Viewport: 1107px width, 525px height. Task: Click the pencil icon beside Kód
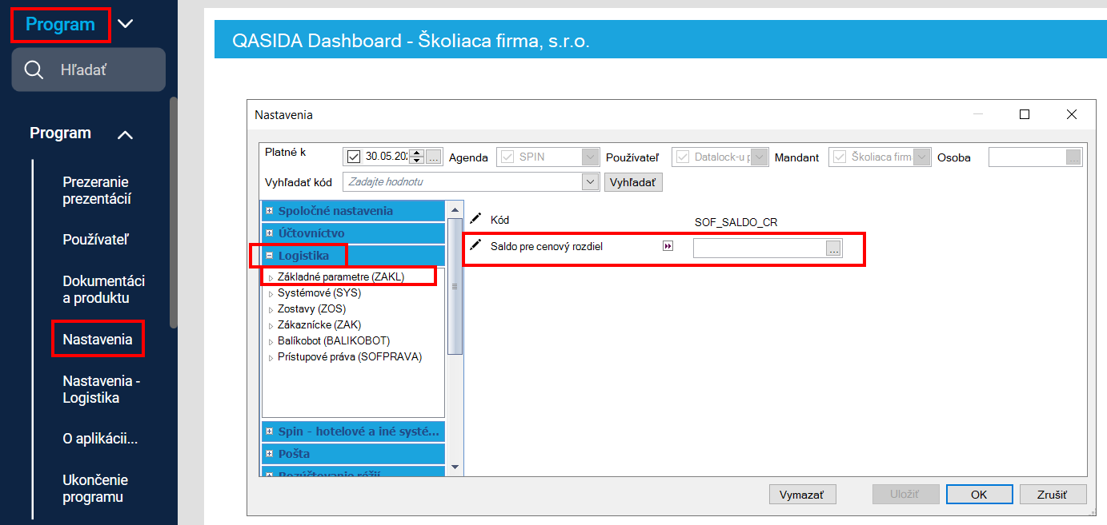click(475, 218)
